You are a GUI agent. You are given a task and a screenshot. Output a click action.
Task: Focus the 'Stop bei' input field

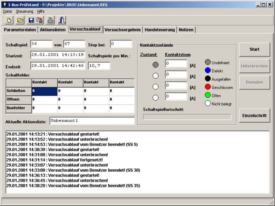click(121, 44)
